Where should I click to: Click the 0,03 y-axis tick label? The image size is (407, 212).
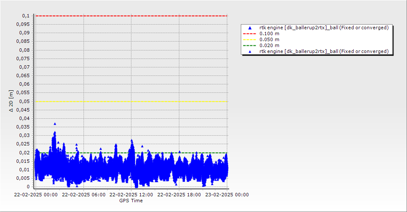pyautogui.click(x=25, y=135)
